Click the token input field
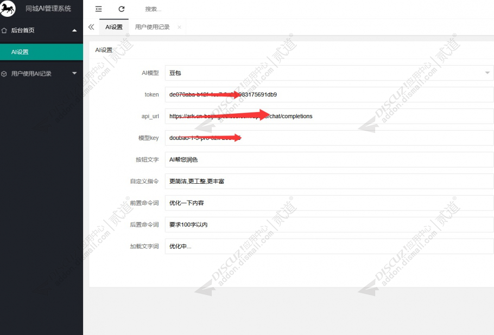The image size is (494, 335). tap(329, 95)
